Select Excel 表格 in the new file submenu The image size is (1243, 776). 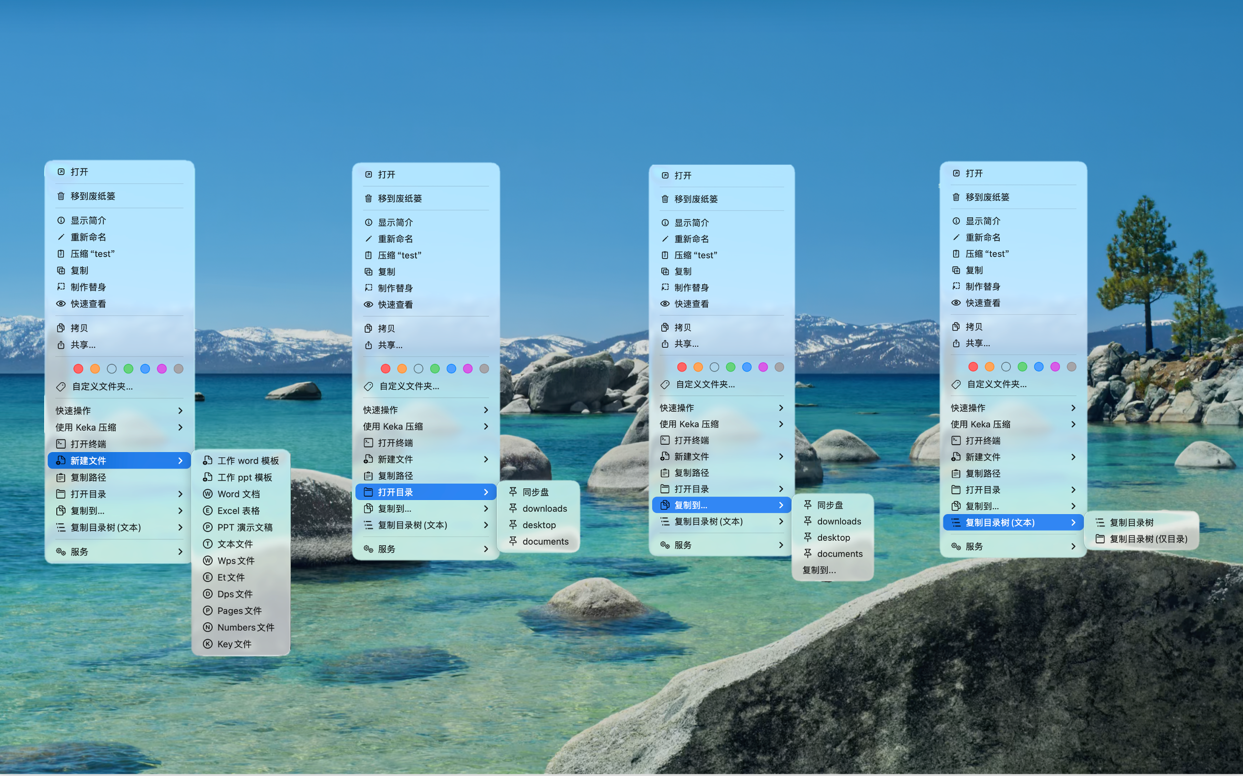pos(238,510)
